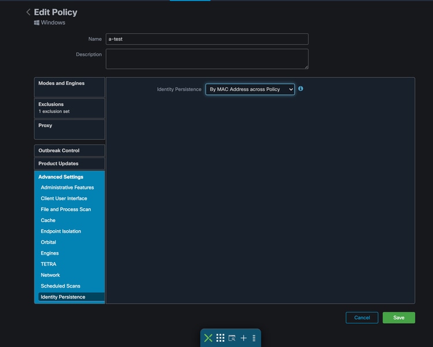Click into the Name field with a-test
The height and width of the screenshot is (347, 433).
pyautogui.click(x=207, y=39)
